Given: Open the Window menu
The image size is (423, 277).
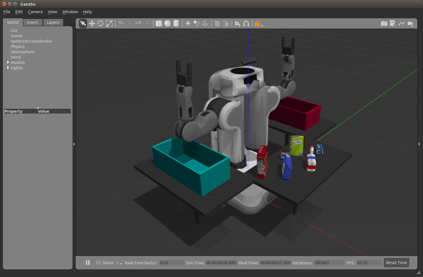Looking at the screenshot, I should 70,12.
